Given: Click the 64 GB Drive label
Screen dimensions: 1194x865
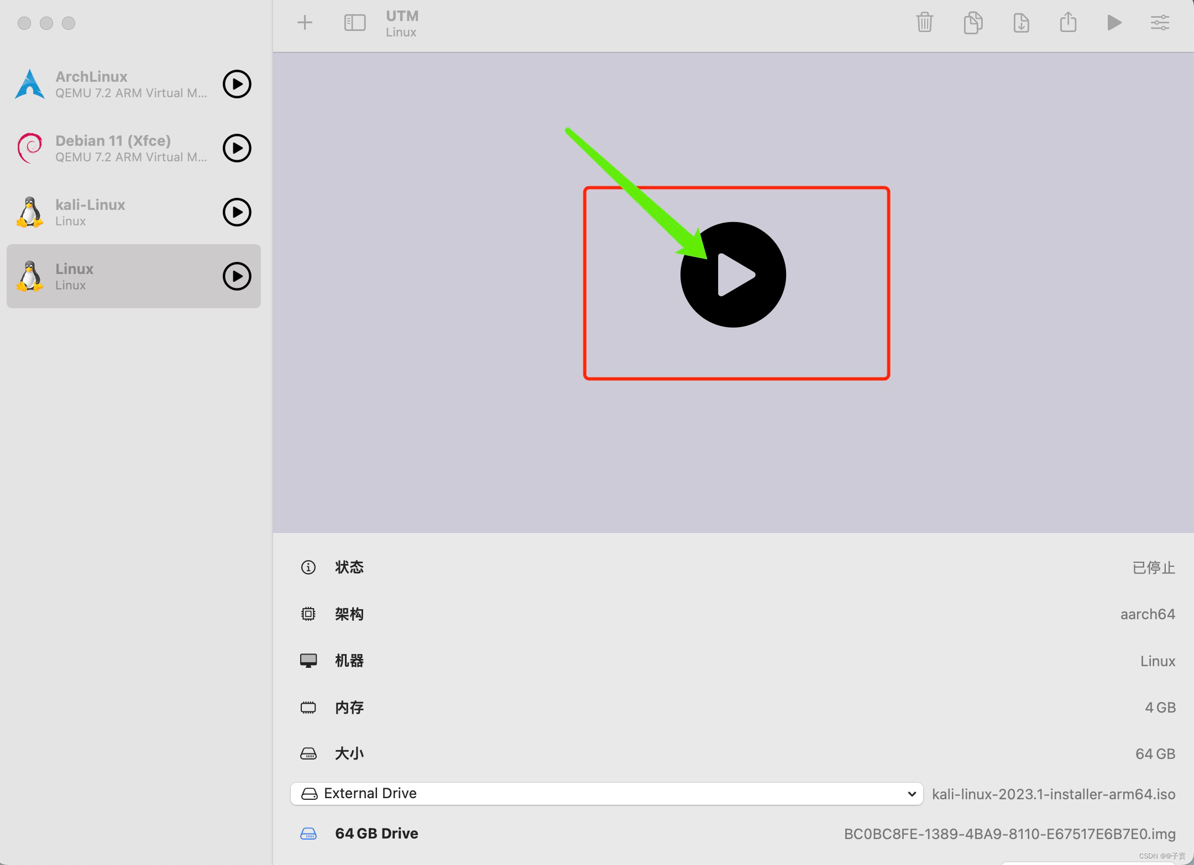Looking at the screenshot, I should (376, 834).
